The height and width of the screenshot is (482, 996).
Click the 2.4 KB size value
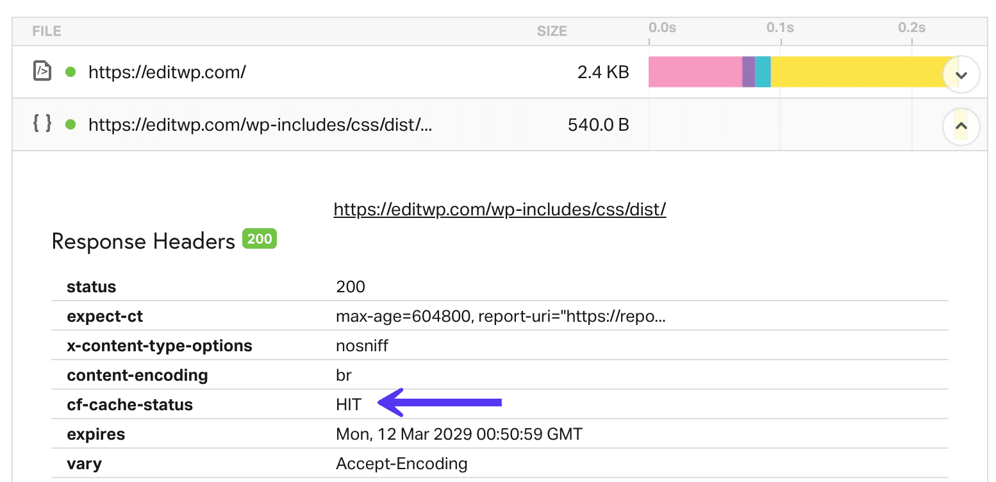tap(603, 72)
